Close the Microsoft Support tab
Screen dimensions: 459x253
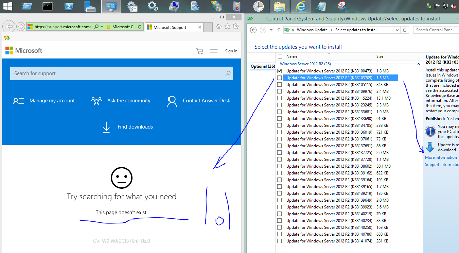(x=200, y=27)
